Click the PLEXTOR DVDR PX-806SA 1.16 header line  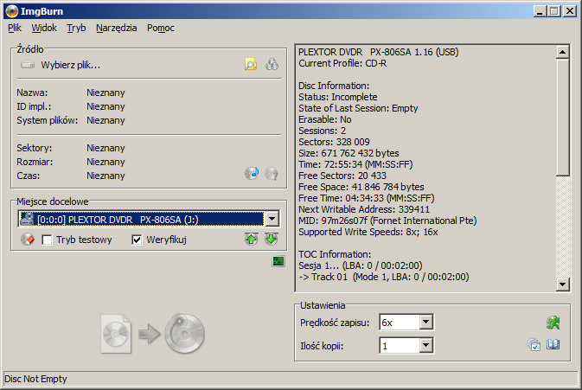click(x=379, y=53)
